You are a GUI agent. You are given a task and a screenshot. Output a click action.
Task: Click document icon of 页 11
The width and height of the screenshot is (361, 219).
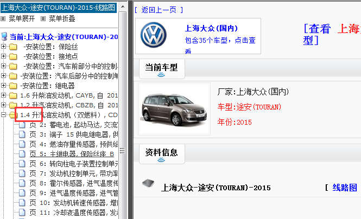coord(22,213)
